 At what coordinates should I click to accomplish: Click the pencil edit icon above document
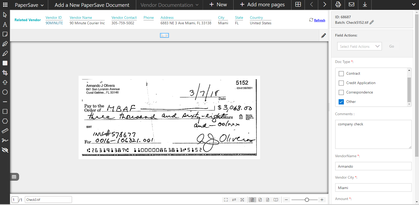323,36
